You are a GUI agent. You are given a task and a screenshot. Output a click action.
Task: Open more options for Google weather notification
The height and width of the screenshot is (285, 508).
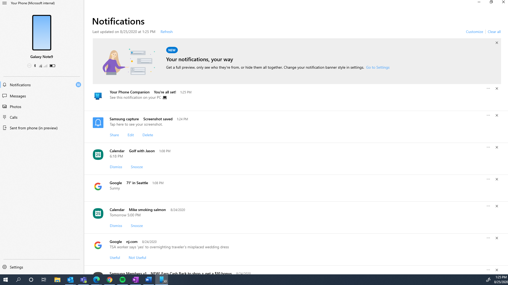(x=488, y=179)
